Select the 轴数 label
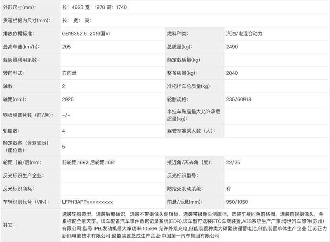Viewport: 330px width, 242px height. [9, 86]
